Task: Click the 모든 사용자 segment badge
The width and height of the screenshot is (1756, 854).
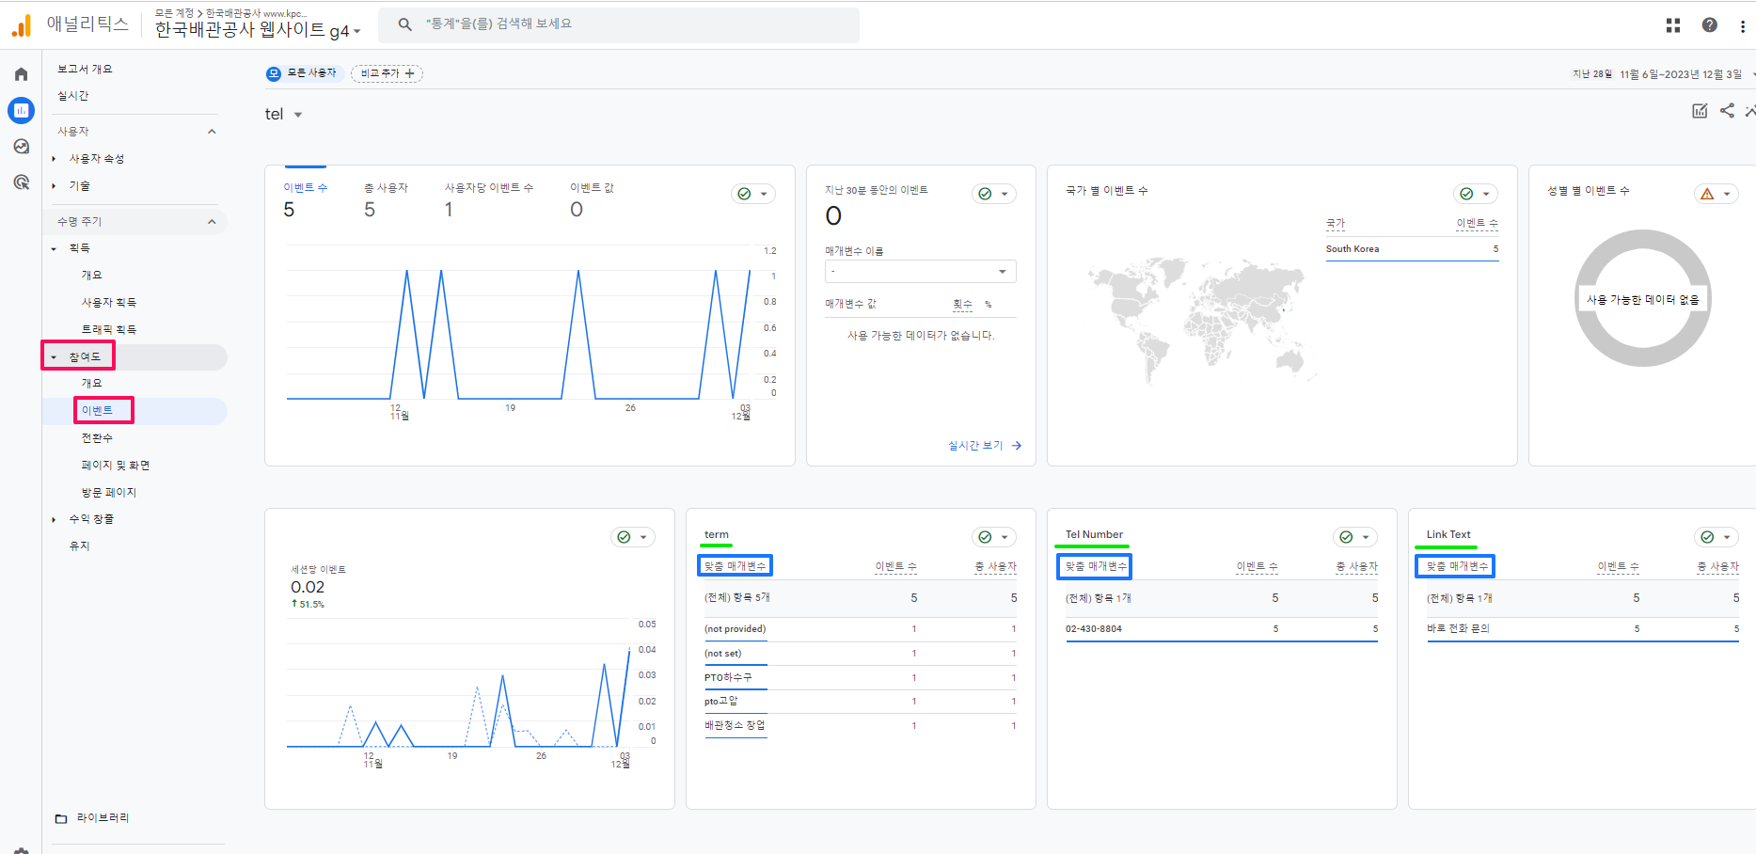Action: tap(302, 73)
